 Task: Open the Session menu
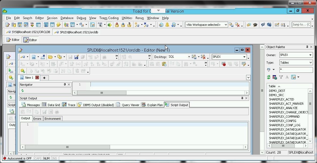[52, 18]
